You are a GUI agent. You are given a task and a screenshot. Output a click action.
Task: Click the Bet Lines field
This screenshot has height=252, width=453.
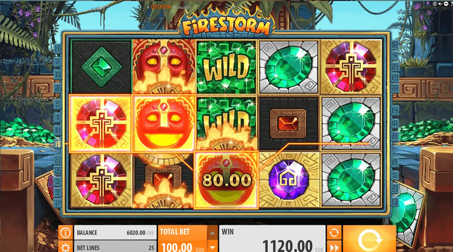115,246
